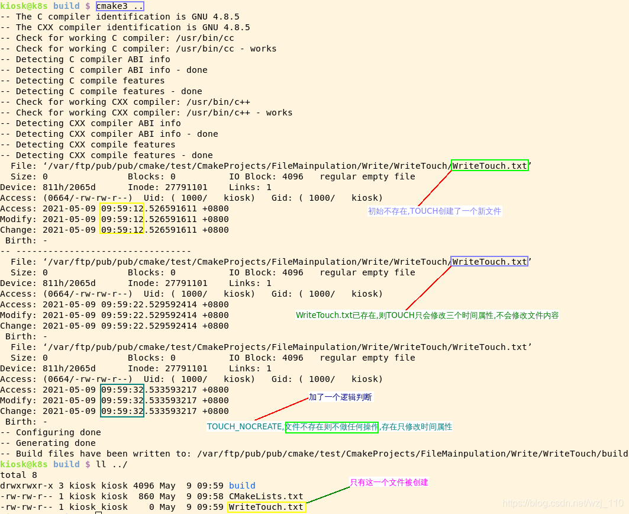Viewport: 629px width, 514px height.
Task: Click boxed '文件不存在则不做任何操作' text
Action: click(x=332, y=427)
